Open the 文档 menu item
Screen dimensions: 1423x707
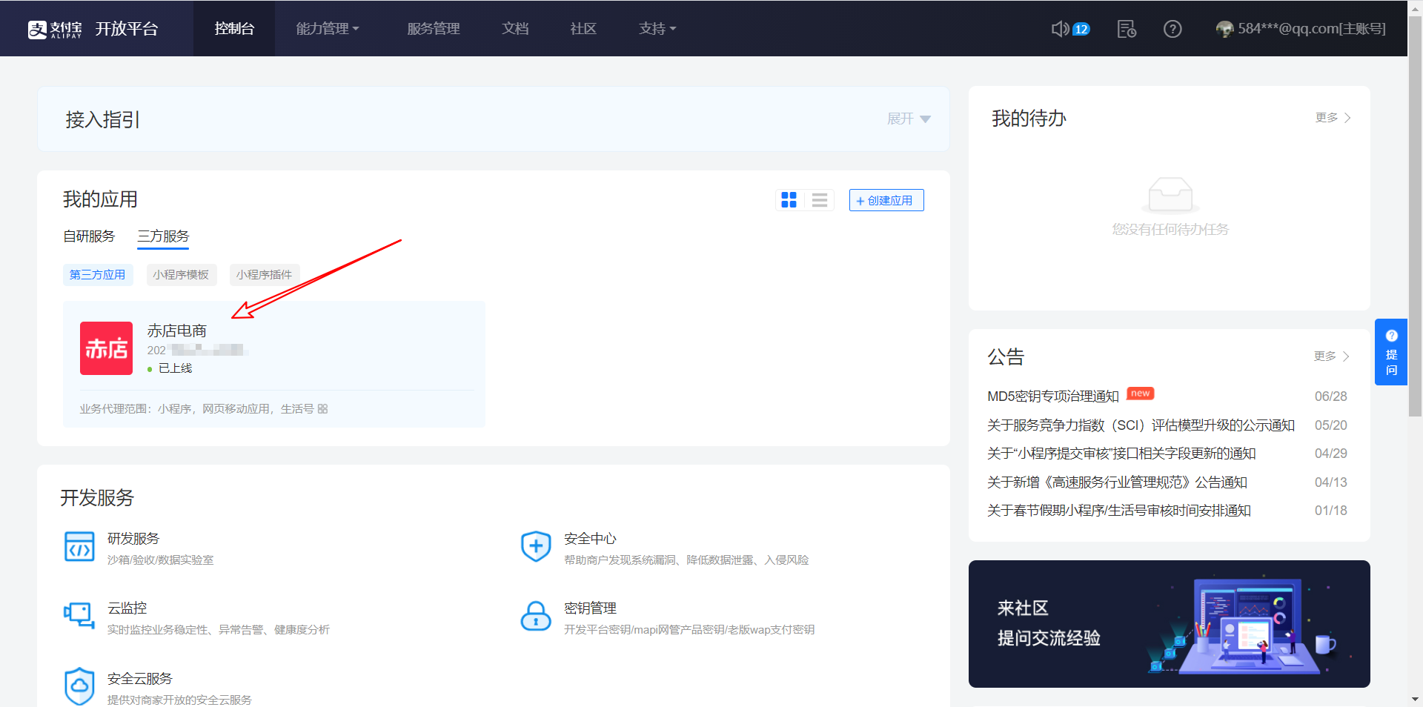[515, 28]
